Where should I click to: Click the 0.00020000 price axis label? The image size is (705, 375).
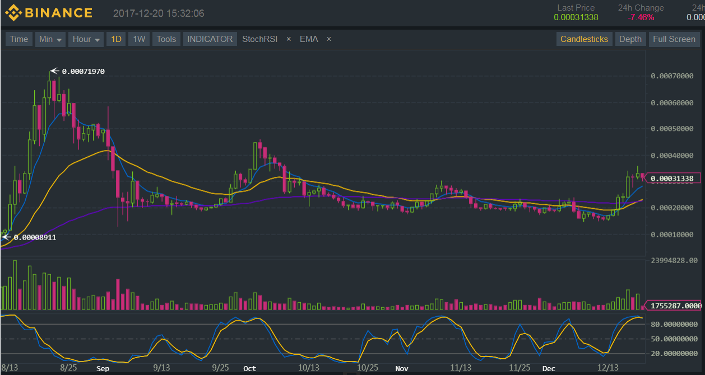pos(672,208)
